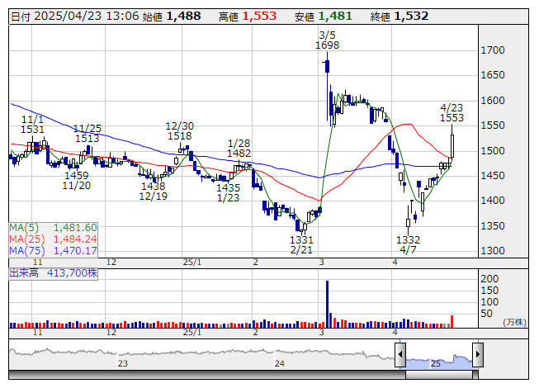Click the 1300 price axis label

(x=493, y=251)
